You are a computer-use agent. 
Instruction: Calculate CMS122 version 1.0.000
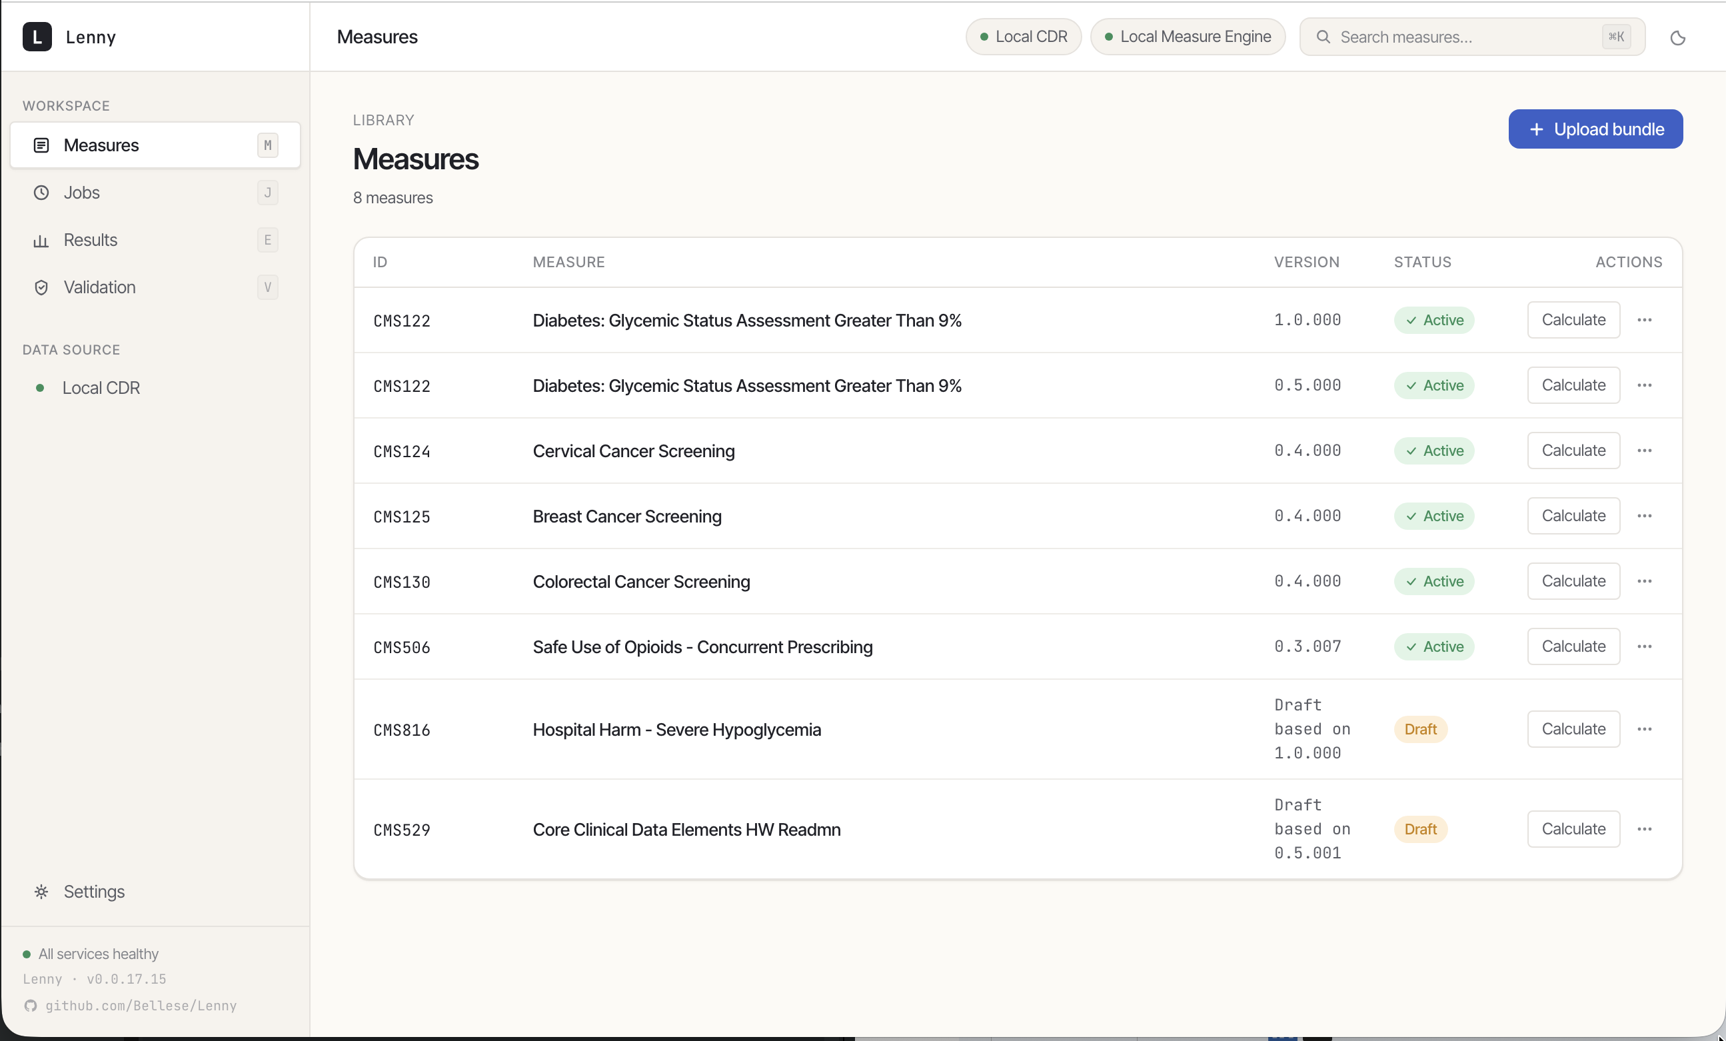(1573, 320)
